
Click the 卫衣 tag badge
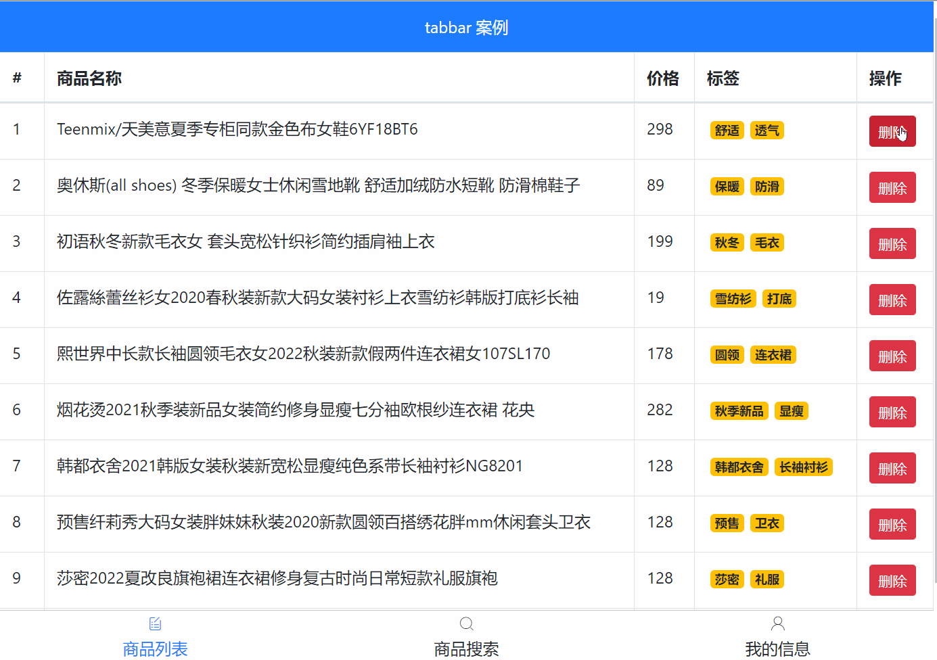(x=767, y=523)
